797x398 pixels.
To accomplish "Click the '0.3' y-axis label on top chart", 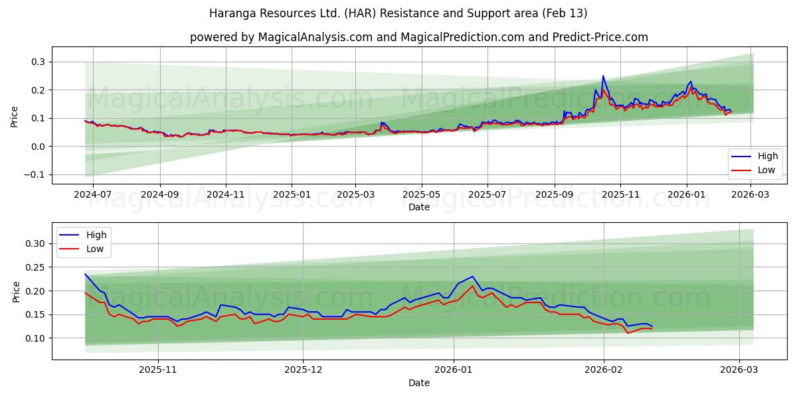I will coord(40,62).
